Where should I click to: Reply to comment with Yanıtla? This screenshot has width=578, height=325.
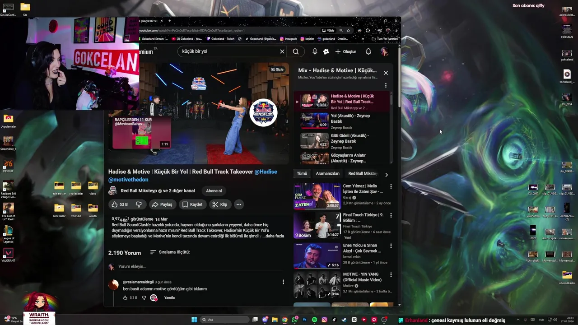(169, 298)
